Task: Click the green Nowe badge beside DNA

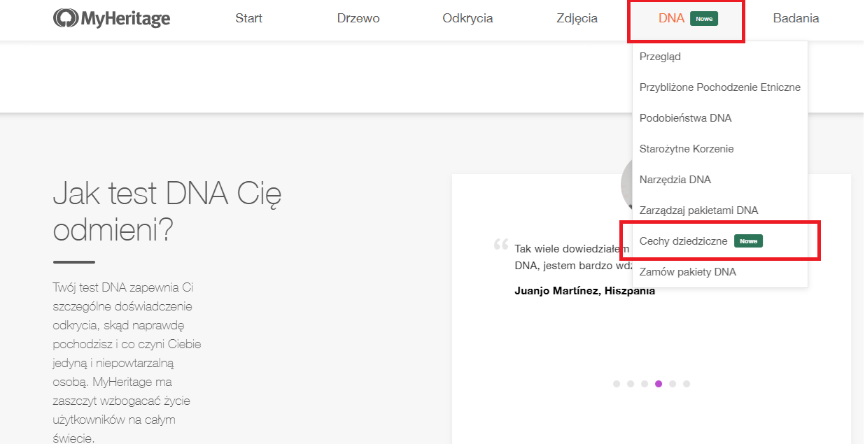Action: point(705,19)
